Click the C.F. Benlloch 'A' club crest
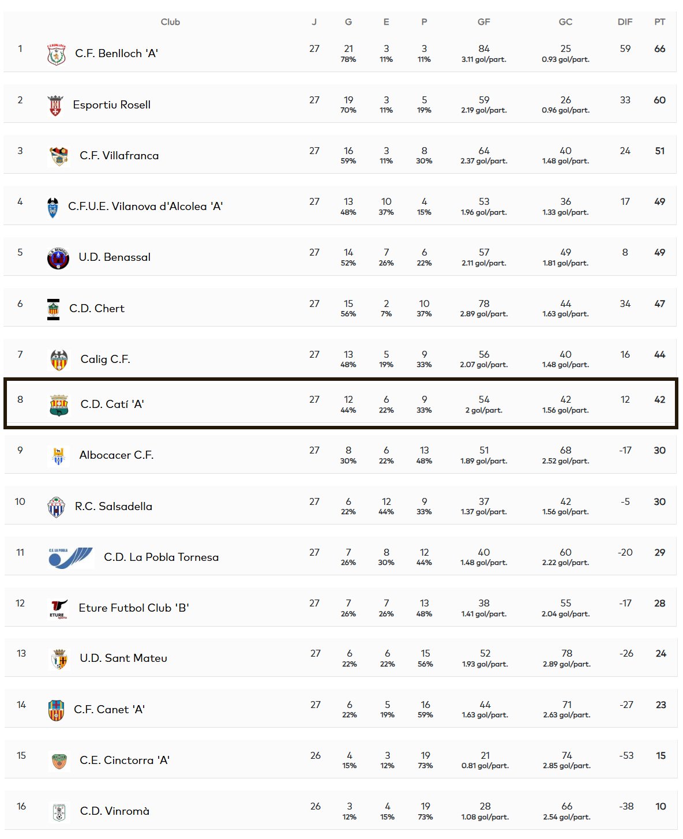Viewport: 683px width, 839px height. point(56,54)
